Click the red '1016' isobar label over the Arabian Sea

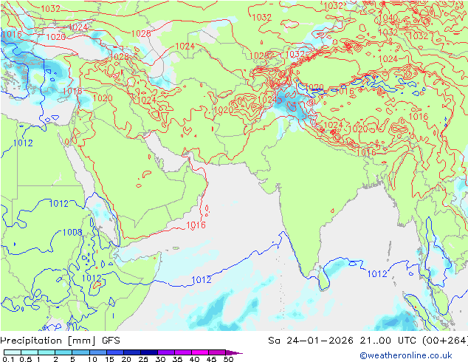tap(196, 225)
